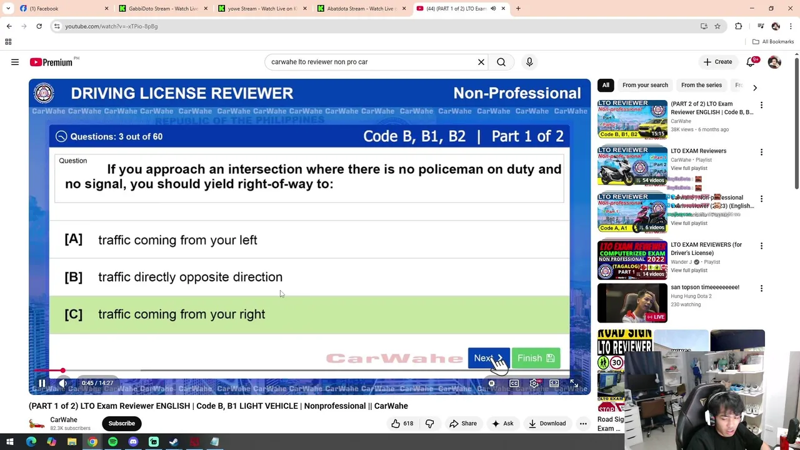
Task: Open a new browser tab
Action: pos(518,9)
